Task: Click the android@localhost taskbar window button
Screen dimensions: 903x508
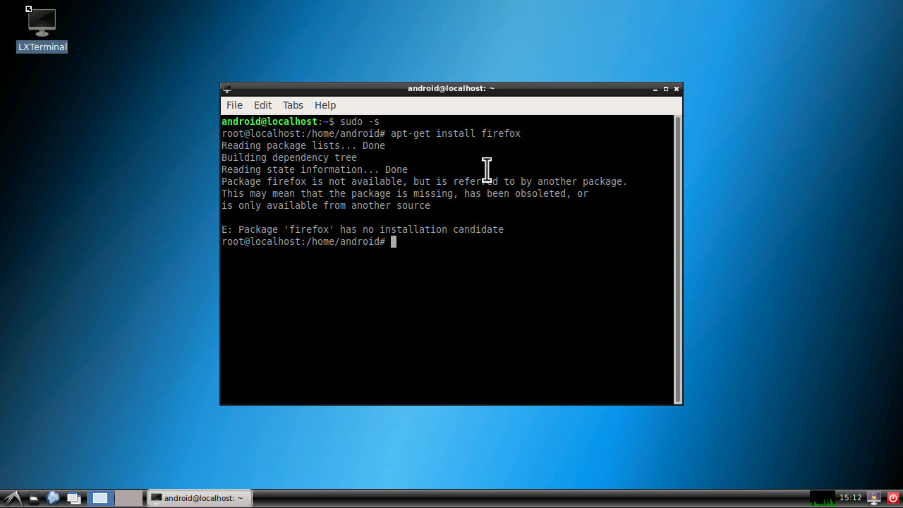Action: click(x=200, y=498)
